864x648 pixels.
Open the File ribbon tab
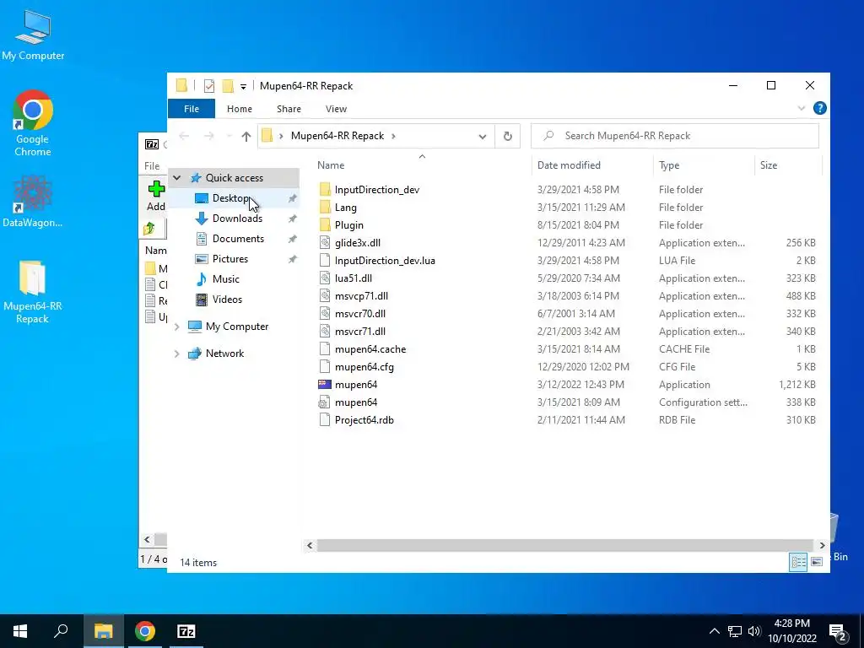[x=192, y=109]
